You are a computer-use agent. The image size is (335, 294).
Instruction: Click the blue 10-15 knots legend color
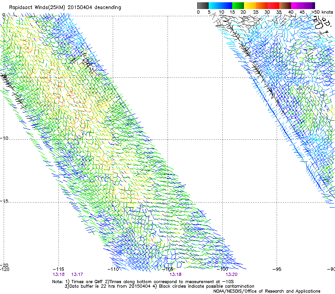tap(226, 5)
